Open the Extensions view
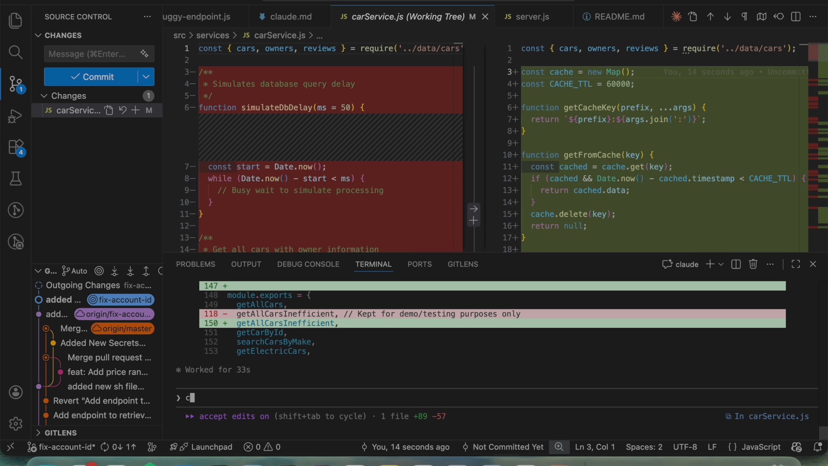The width and height of the screenshot is (828, 466). (16, 147)
